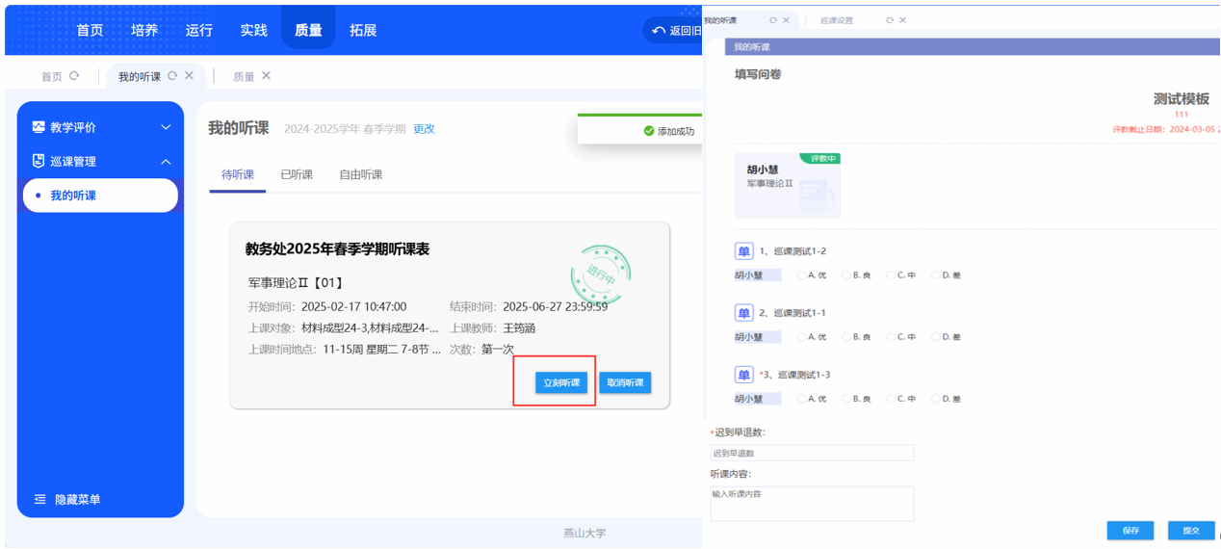Click the 立刻听课 button
The image size is (1221, 549).
coord(561,382)
